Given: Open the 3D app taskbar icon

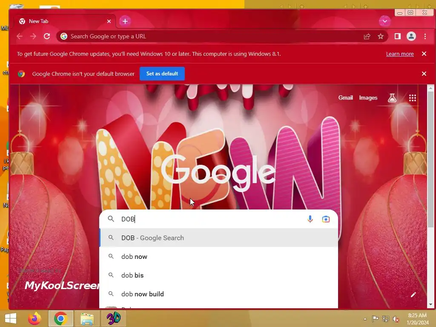Looking at the screenshot, I should 113,318.
